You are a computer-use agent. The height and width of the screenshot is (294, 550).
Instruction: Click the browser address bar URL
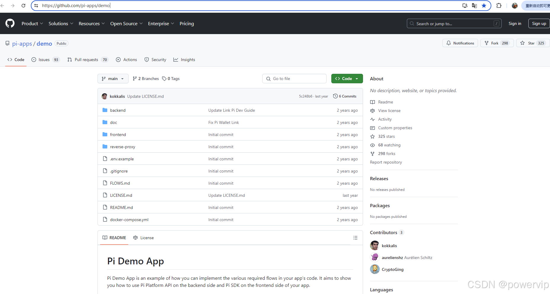[x=76, y=6]
